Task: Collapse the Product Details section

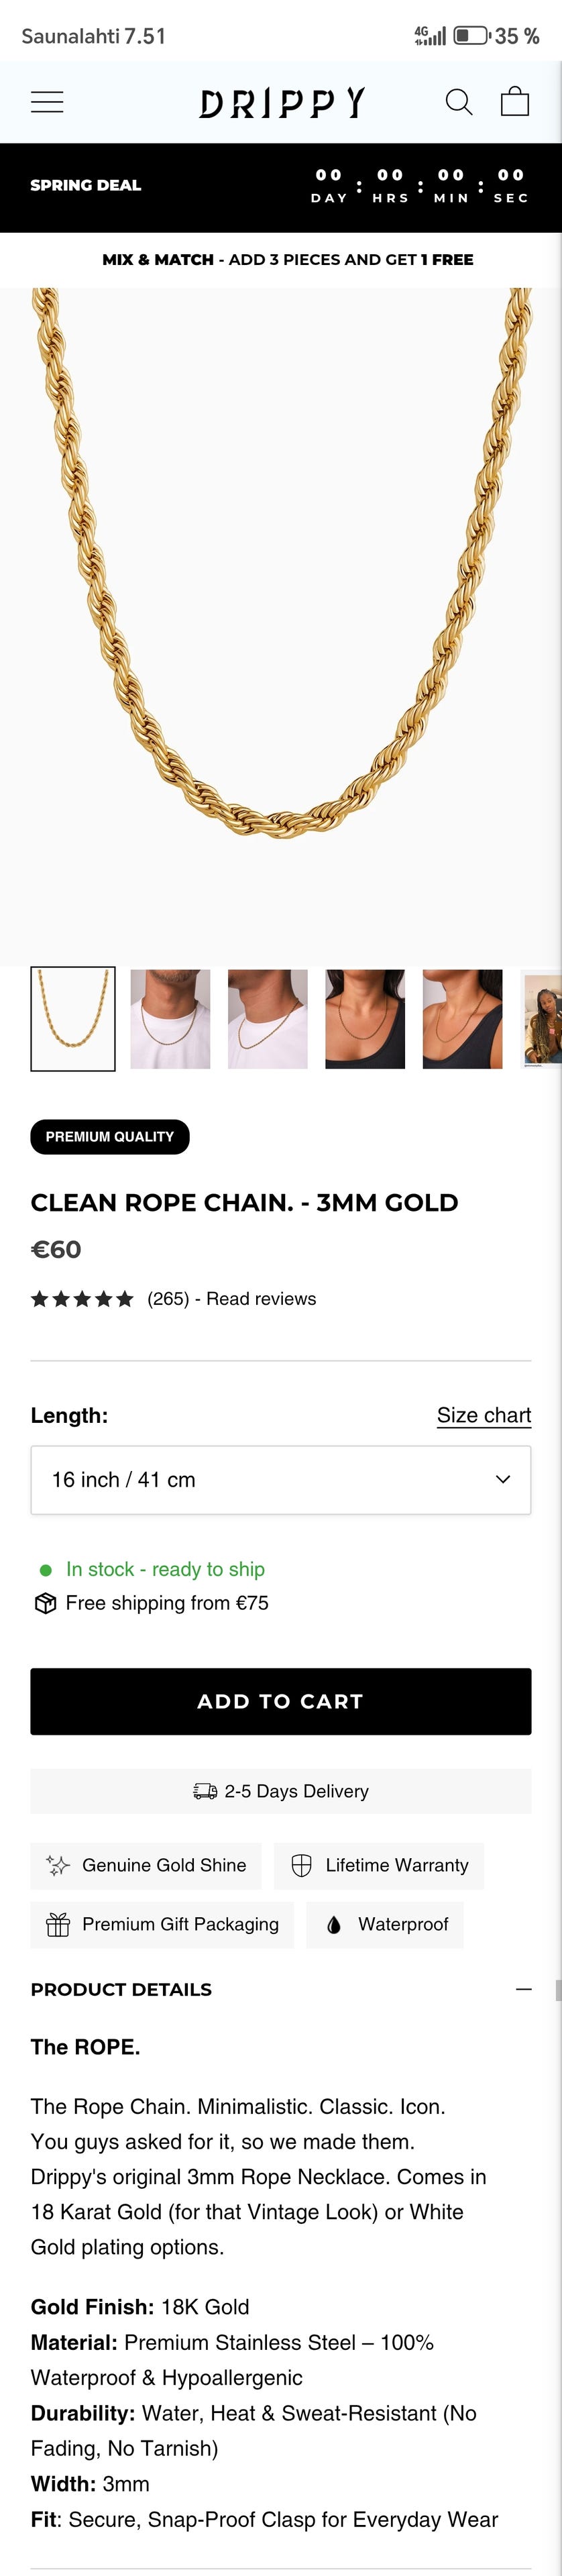Action: click(x=523, y=1989)
